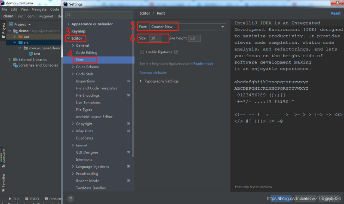This screenshot has width=344, height=204.
Task: Expand the Code Style node
Action: click(73, 74)
